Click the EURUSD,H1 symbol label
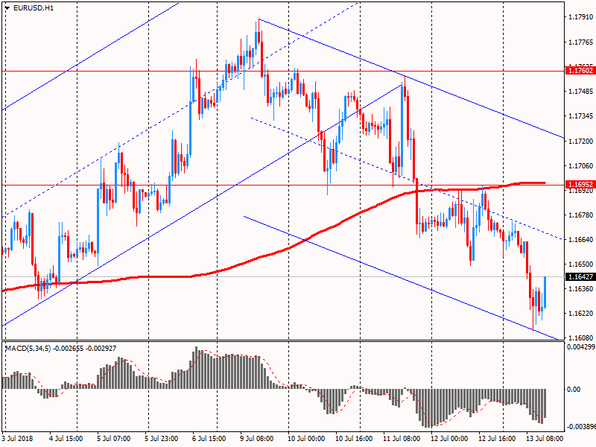The height and width of the screenshot is (447, 596). pyautogui.click(x=34, y=8)
